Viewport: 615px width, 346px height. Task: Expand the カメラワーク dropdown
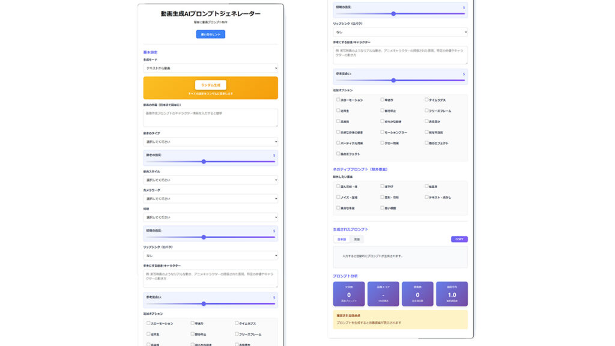coord(210,198)
